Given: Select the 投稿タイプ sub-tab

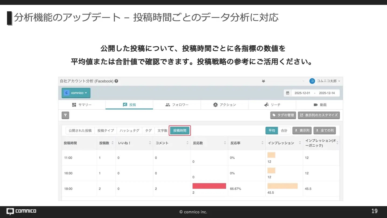Looking at the screenshot, I should click(105, 130).
